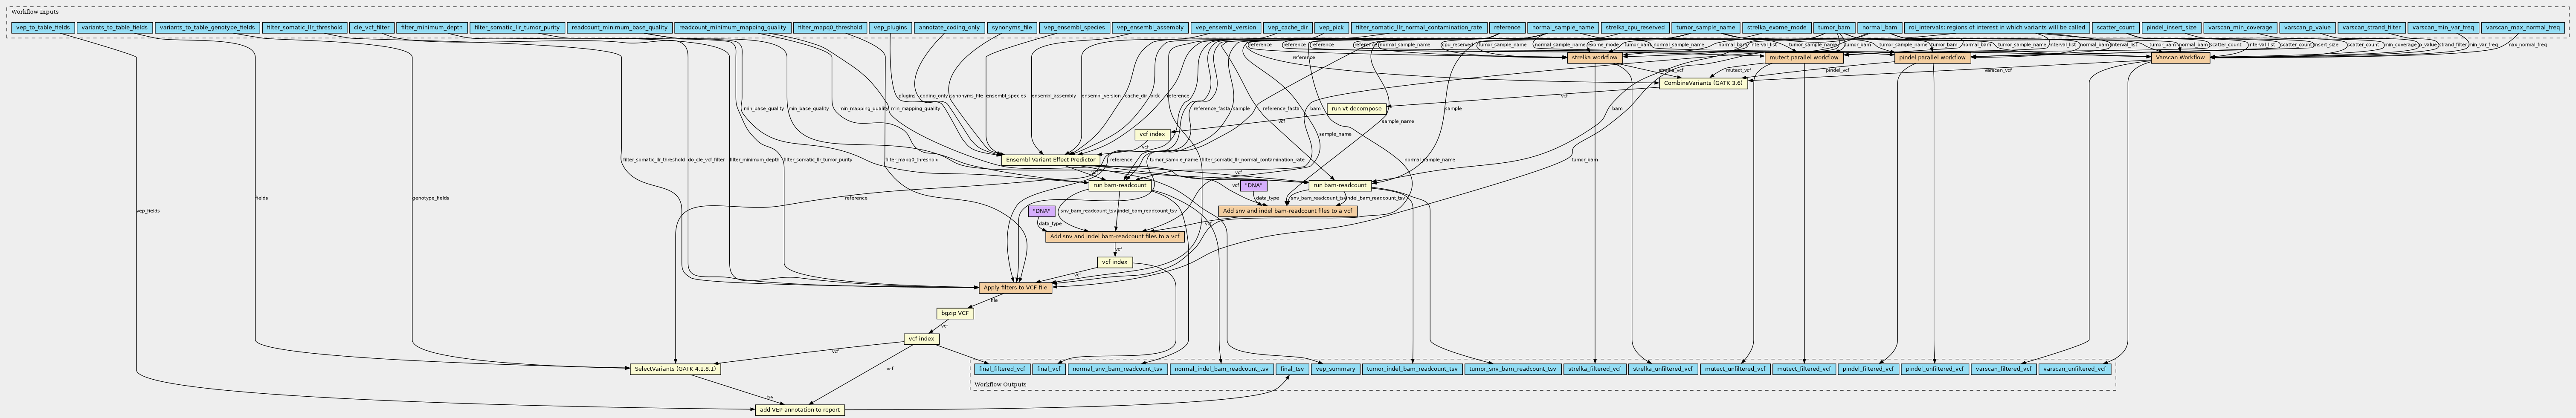
Task: Click the final_filtered_vcf output node
Action: coord(1002,368)
